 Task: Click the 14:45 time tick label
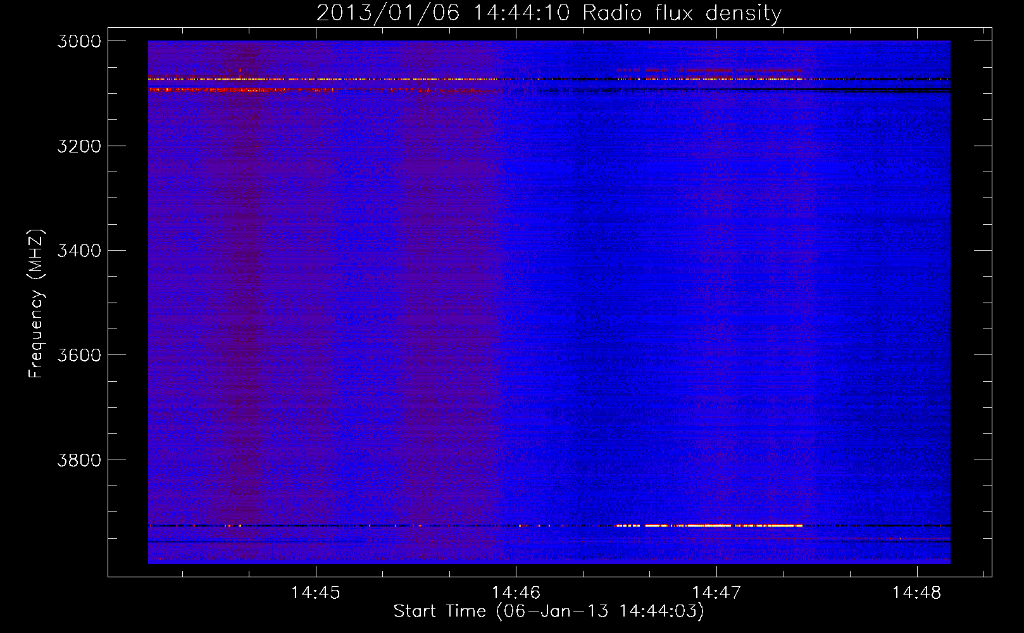315,592
